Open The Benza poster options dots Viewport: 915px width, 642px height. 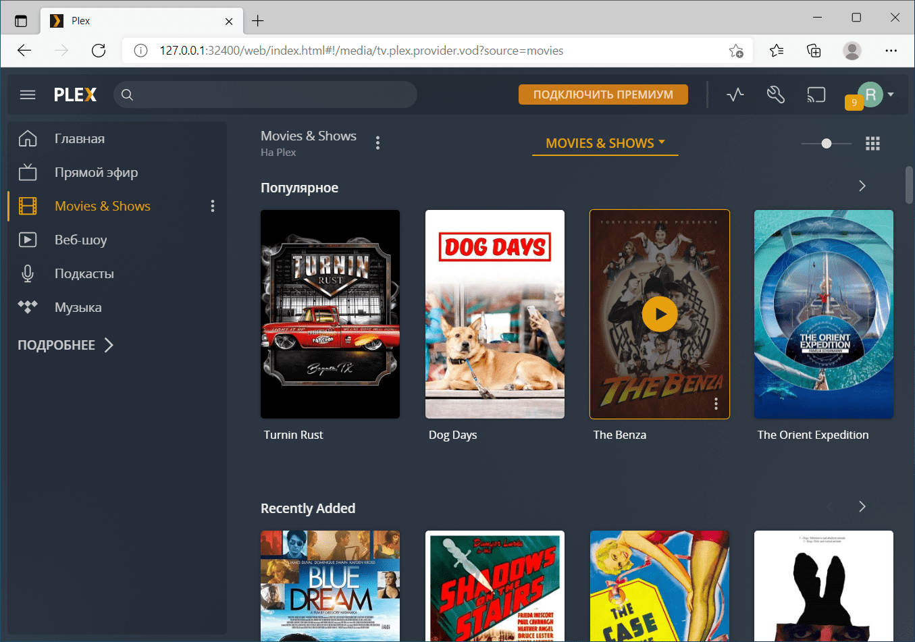click(x=716, y=404)
